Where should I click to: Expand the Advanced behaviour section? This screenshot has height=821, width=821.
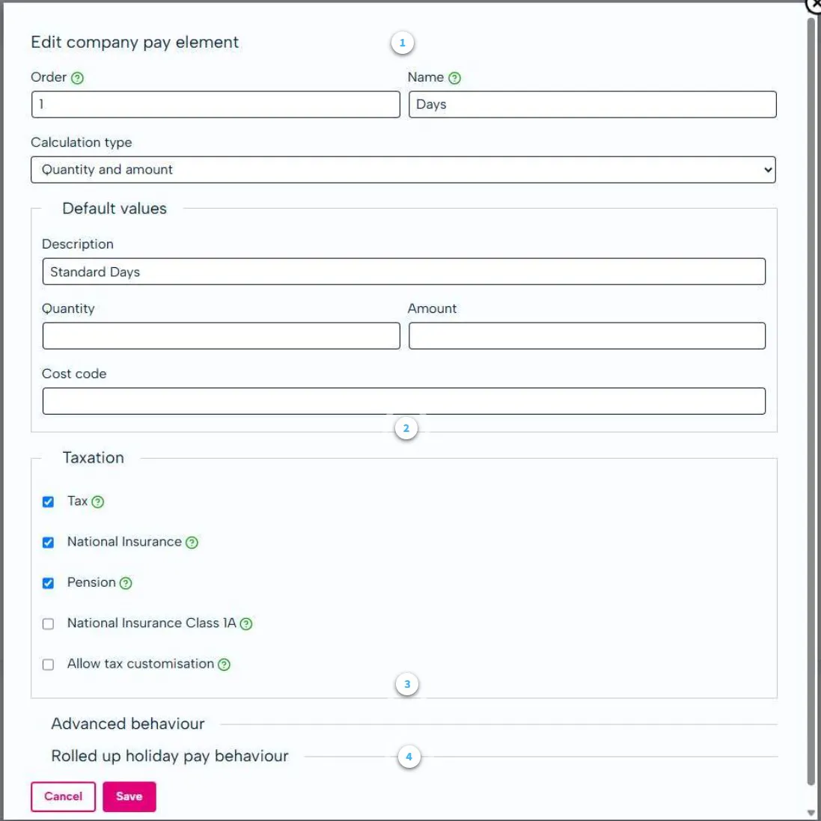pyautogui.click(x=128, y=724)
